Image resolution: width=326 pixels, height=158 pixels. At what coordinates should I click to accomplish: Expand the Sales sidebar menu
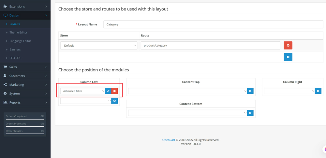point(25,67)
